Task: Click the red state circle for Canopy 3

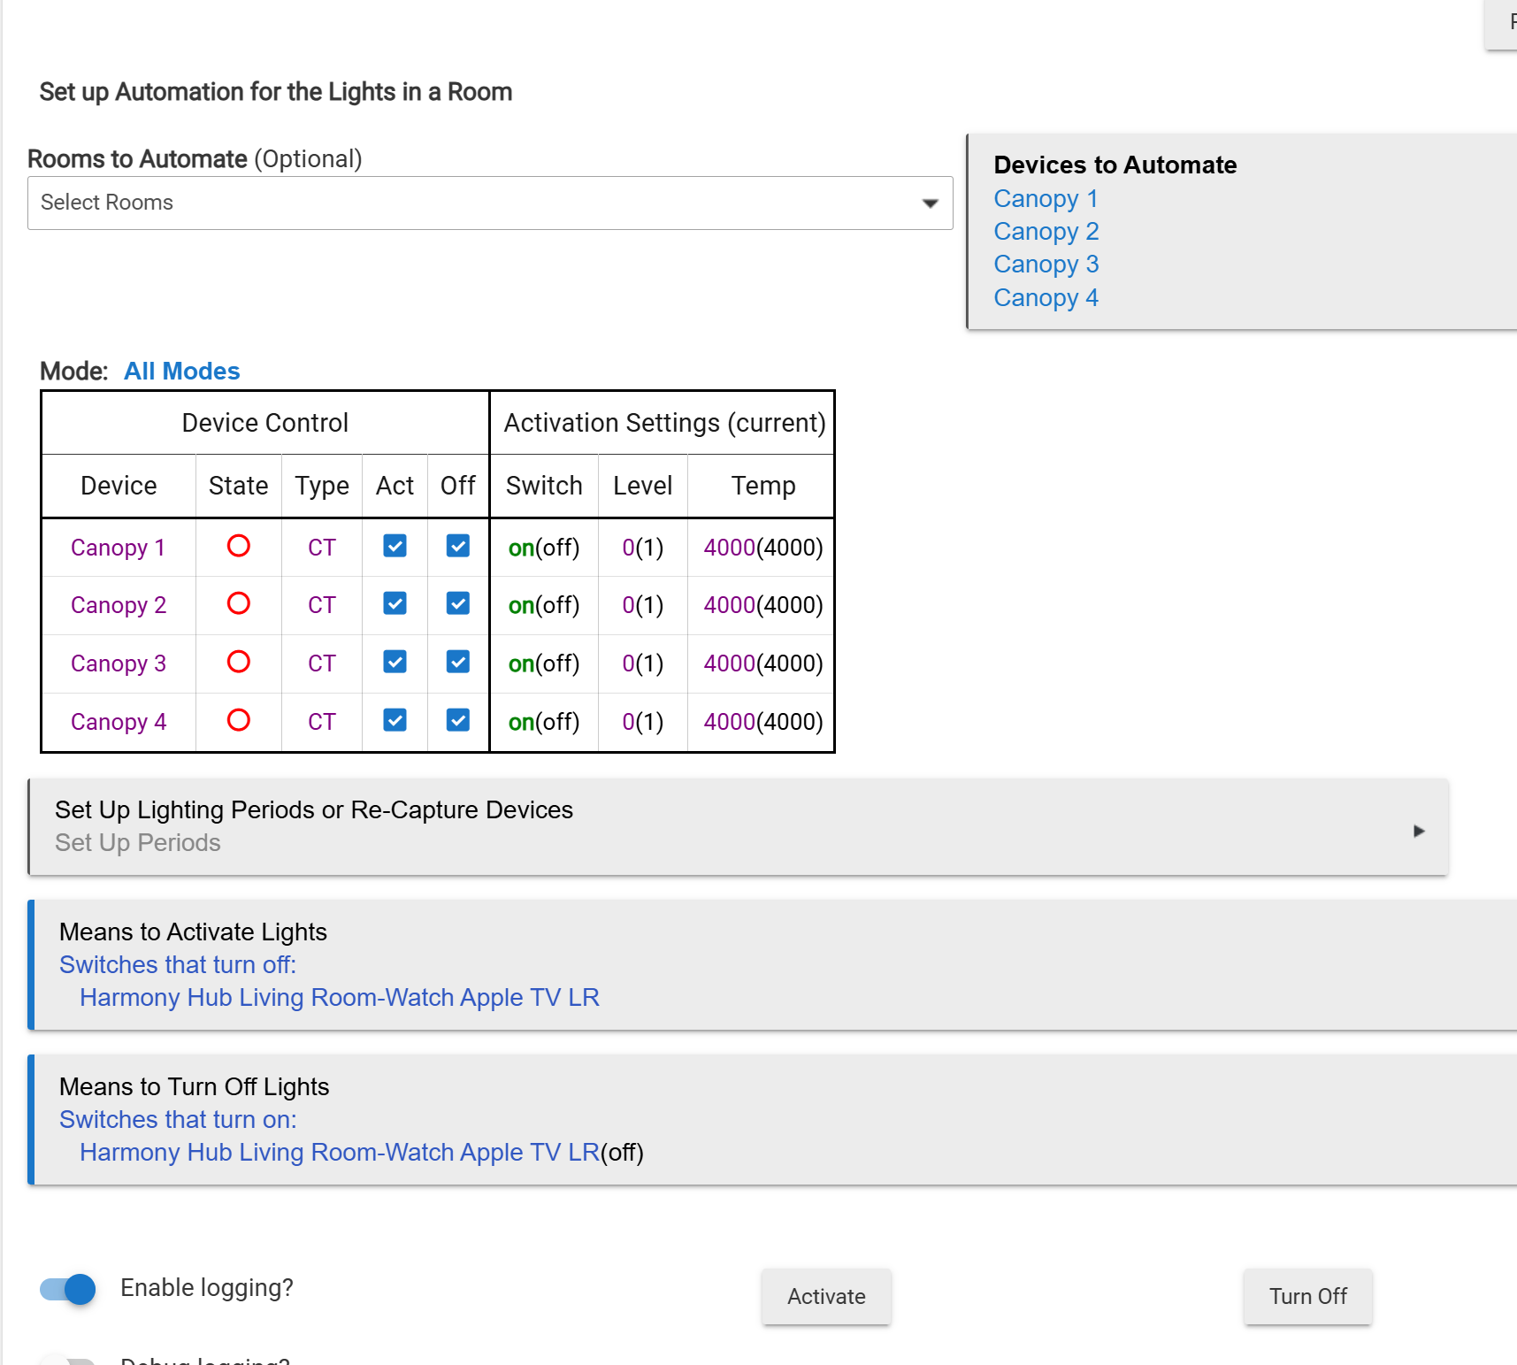Action: (x=238, y=663)
